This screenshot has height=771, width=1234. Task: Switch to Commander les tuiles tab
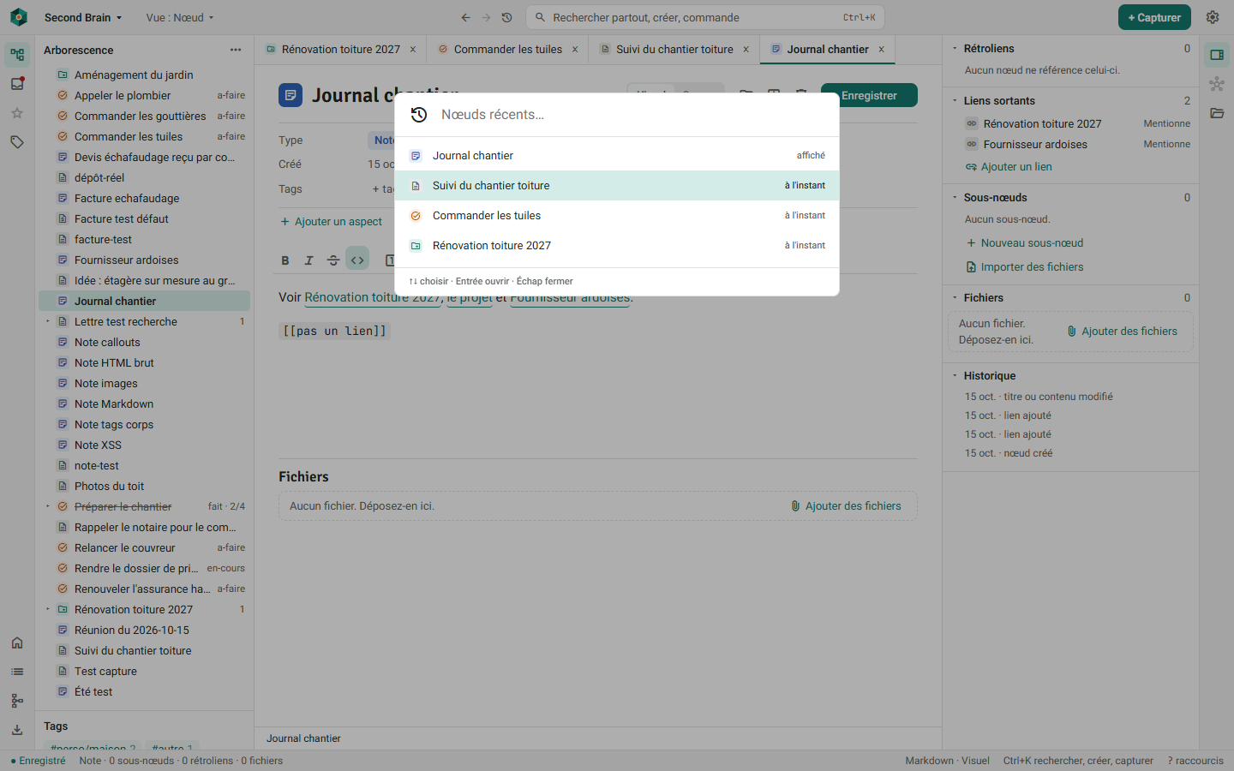[x=508, y=50]
